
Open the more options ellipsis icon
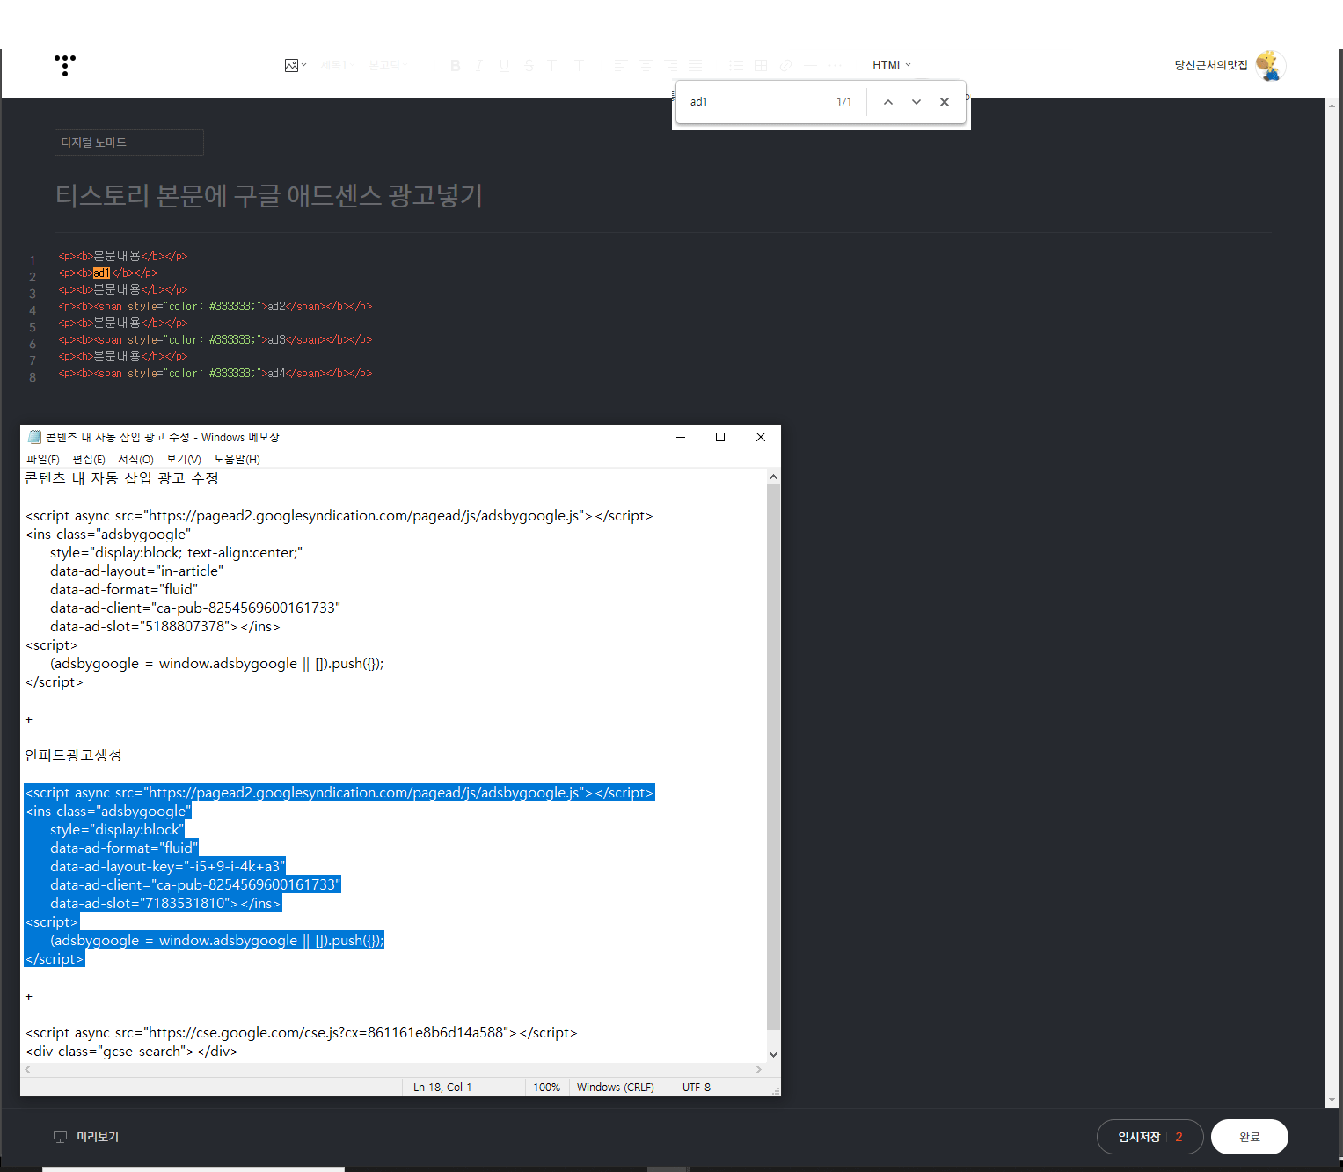pyautogui.click(x=835, y=65)
